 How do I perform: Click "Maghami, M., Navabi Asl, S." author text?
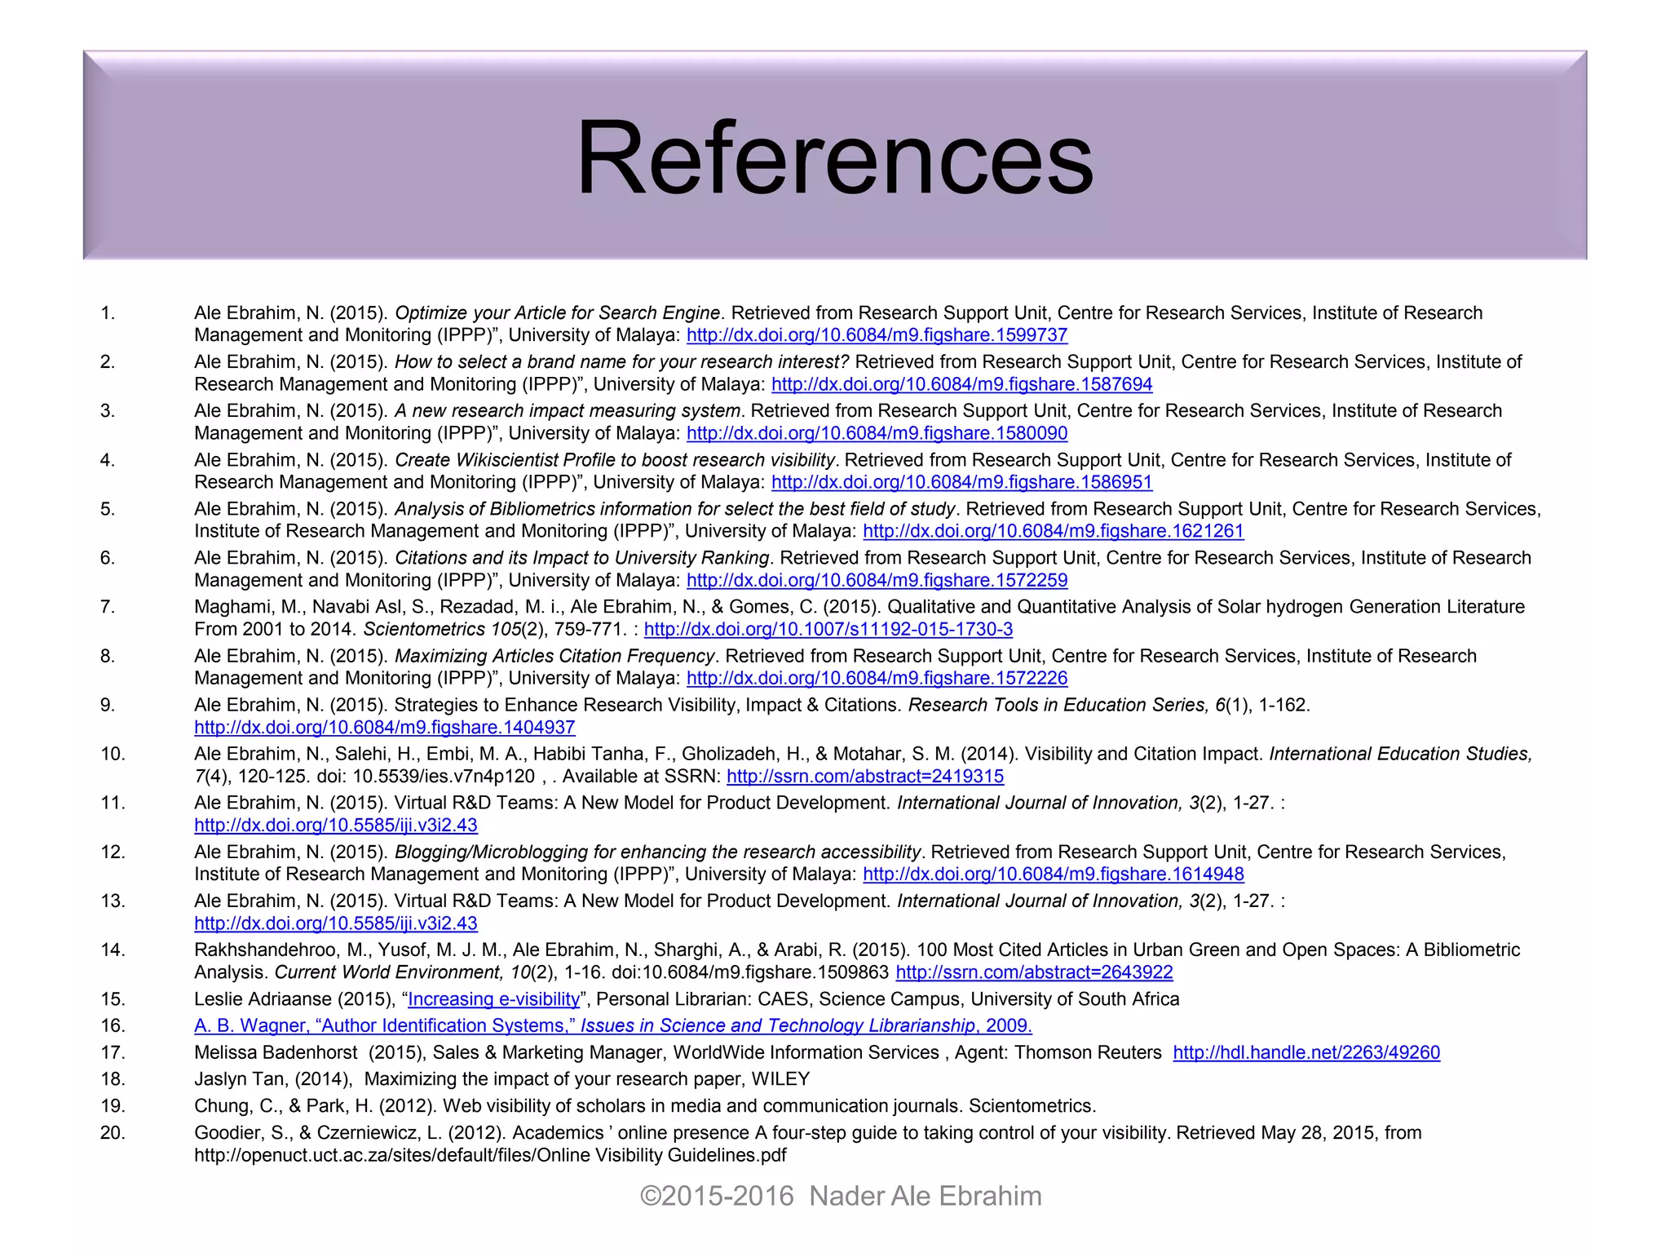point(315,607)
